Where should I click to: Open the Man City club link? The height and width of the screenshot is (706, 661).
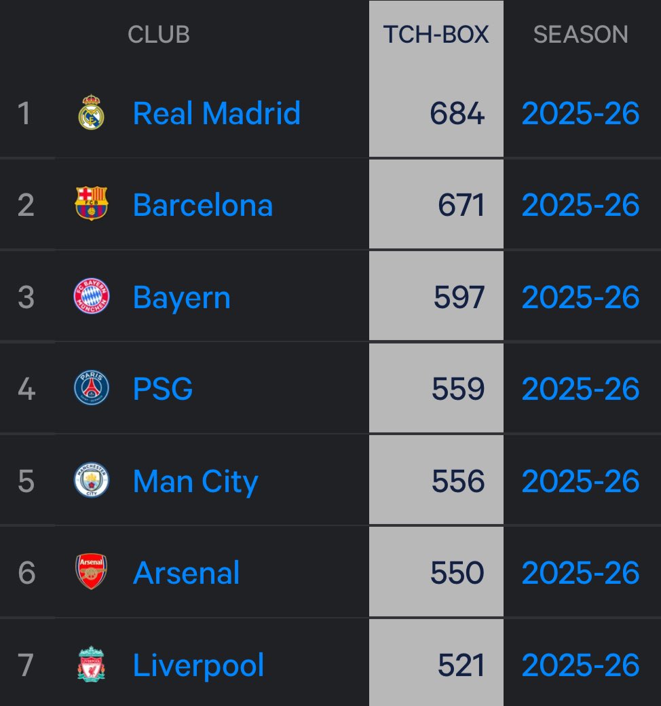(x=195, y=481)
